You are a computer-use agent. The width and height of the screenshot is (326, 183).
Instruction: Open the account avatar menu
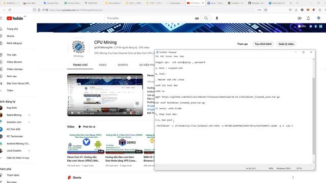[x=318, y=18]
